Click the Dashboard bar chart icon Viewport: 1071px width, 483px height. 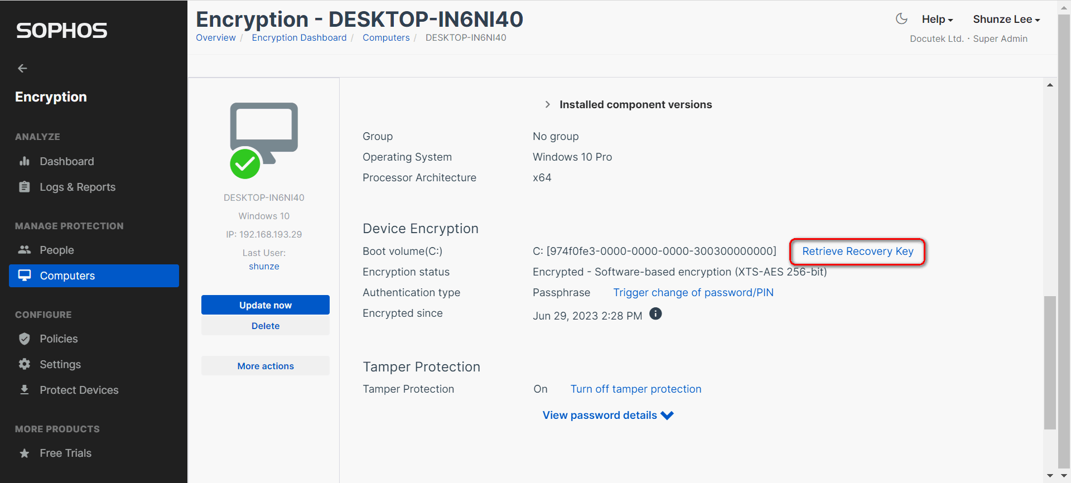(25, 161)
